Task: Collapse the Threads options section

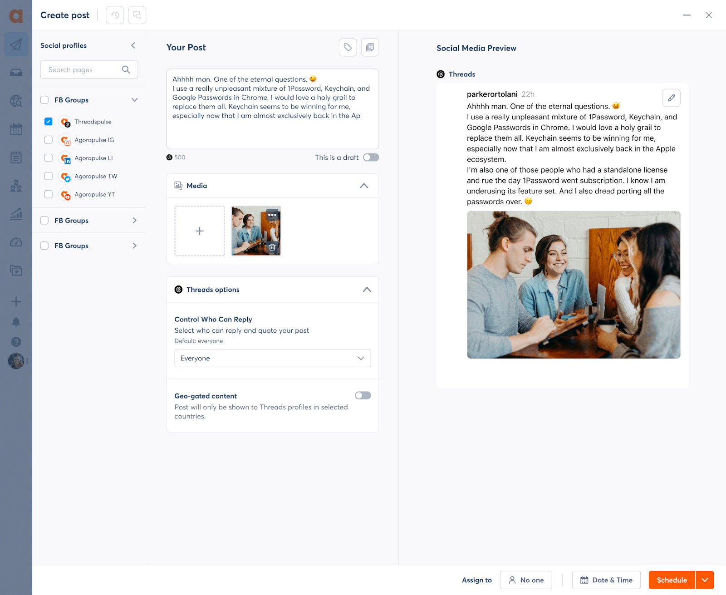Action: tap(367, 290)
